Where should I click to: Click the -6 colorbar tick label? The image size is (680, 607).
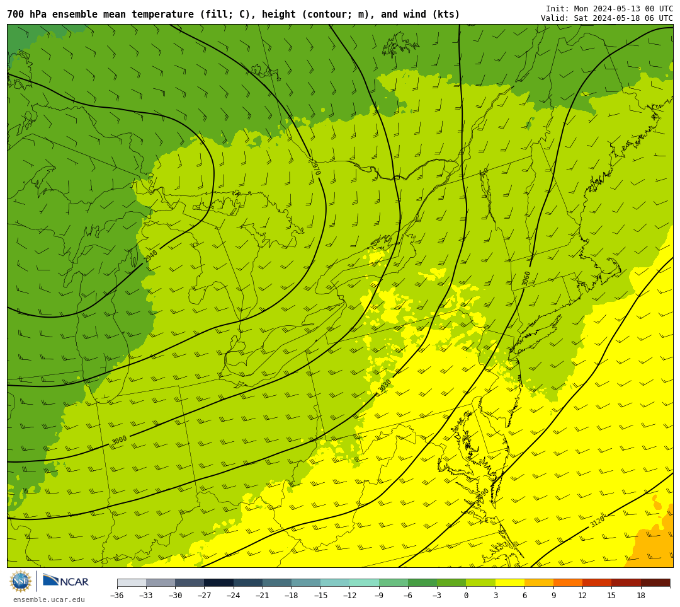pyautogui.click(x=407, y=595)
